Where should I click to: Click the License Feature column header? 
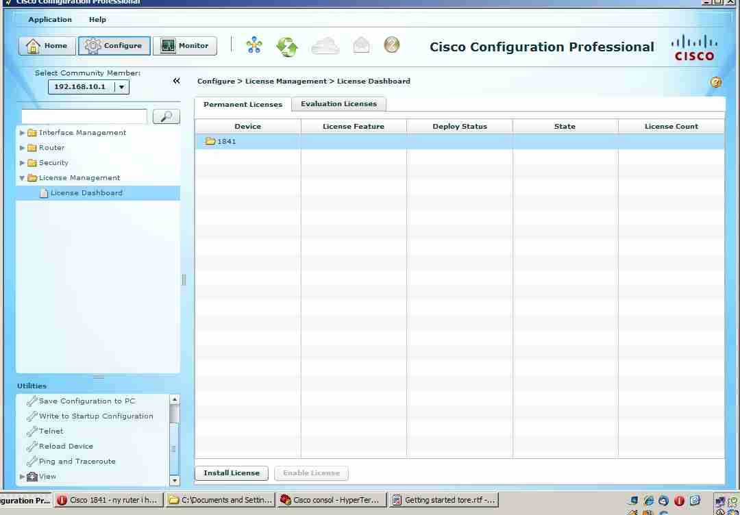pyautogui.click(x=354, y=127)
